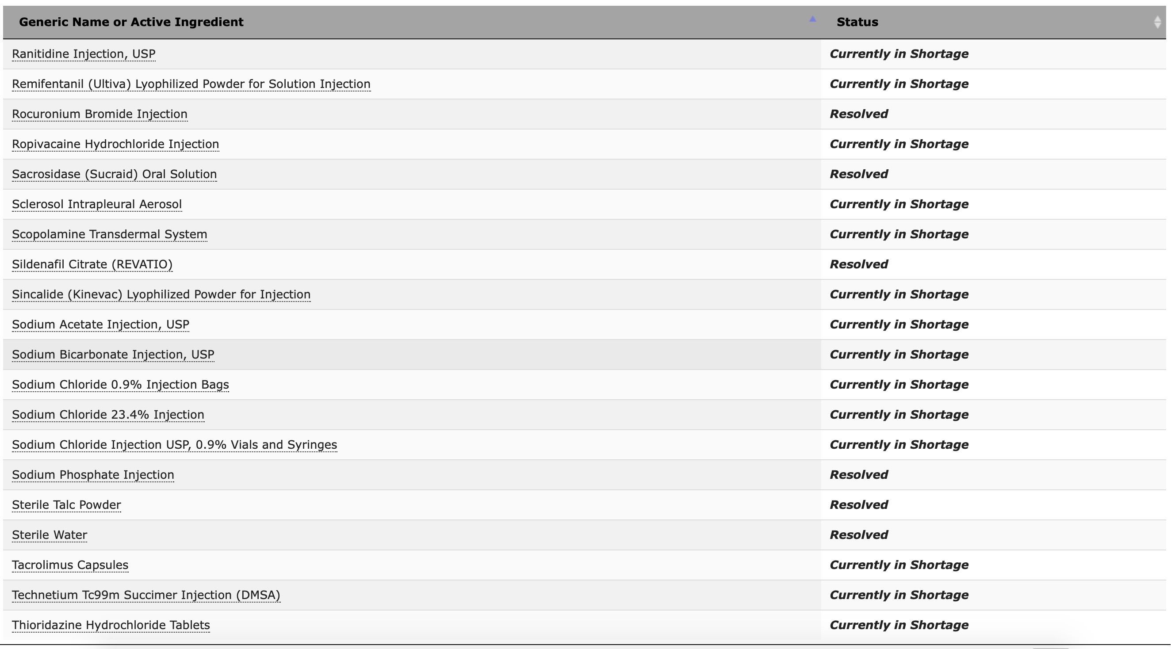Open Scopolamine Transdermal System link

pyautogui.click(x=110, y=234)
